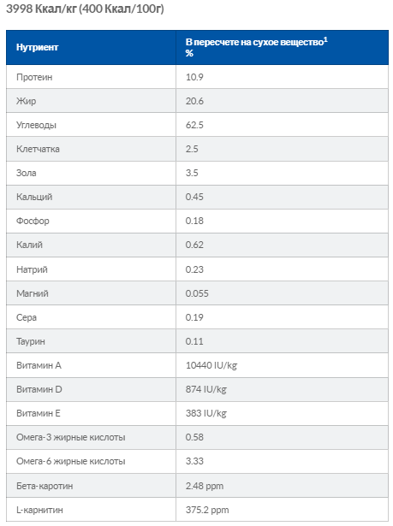Select the 'Протеин' row label
393x526 pixels.
pyautogui.click(x=34, y=77)
